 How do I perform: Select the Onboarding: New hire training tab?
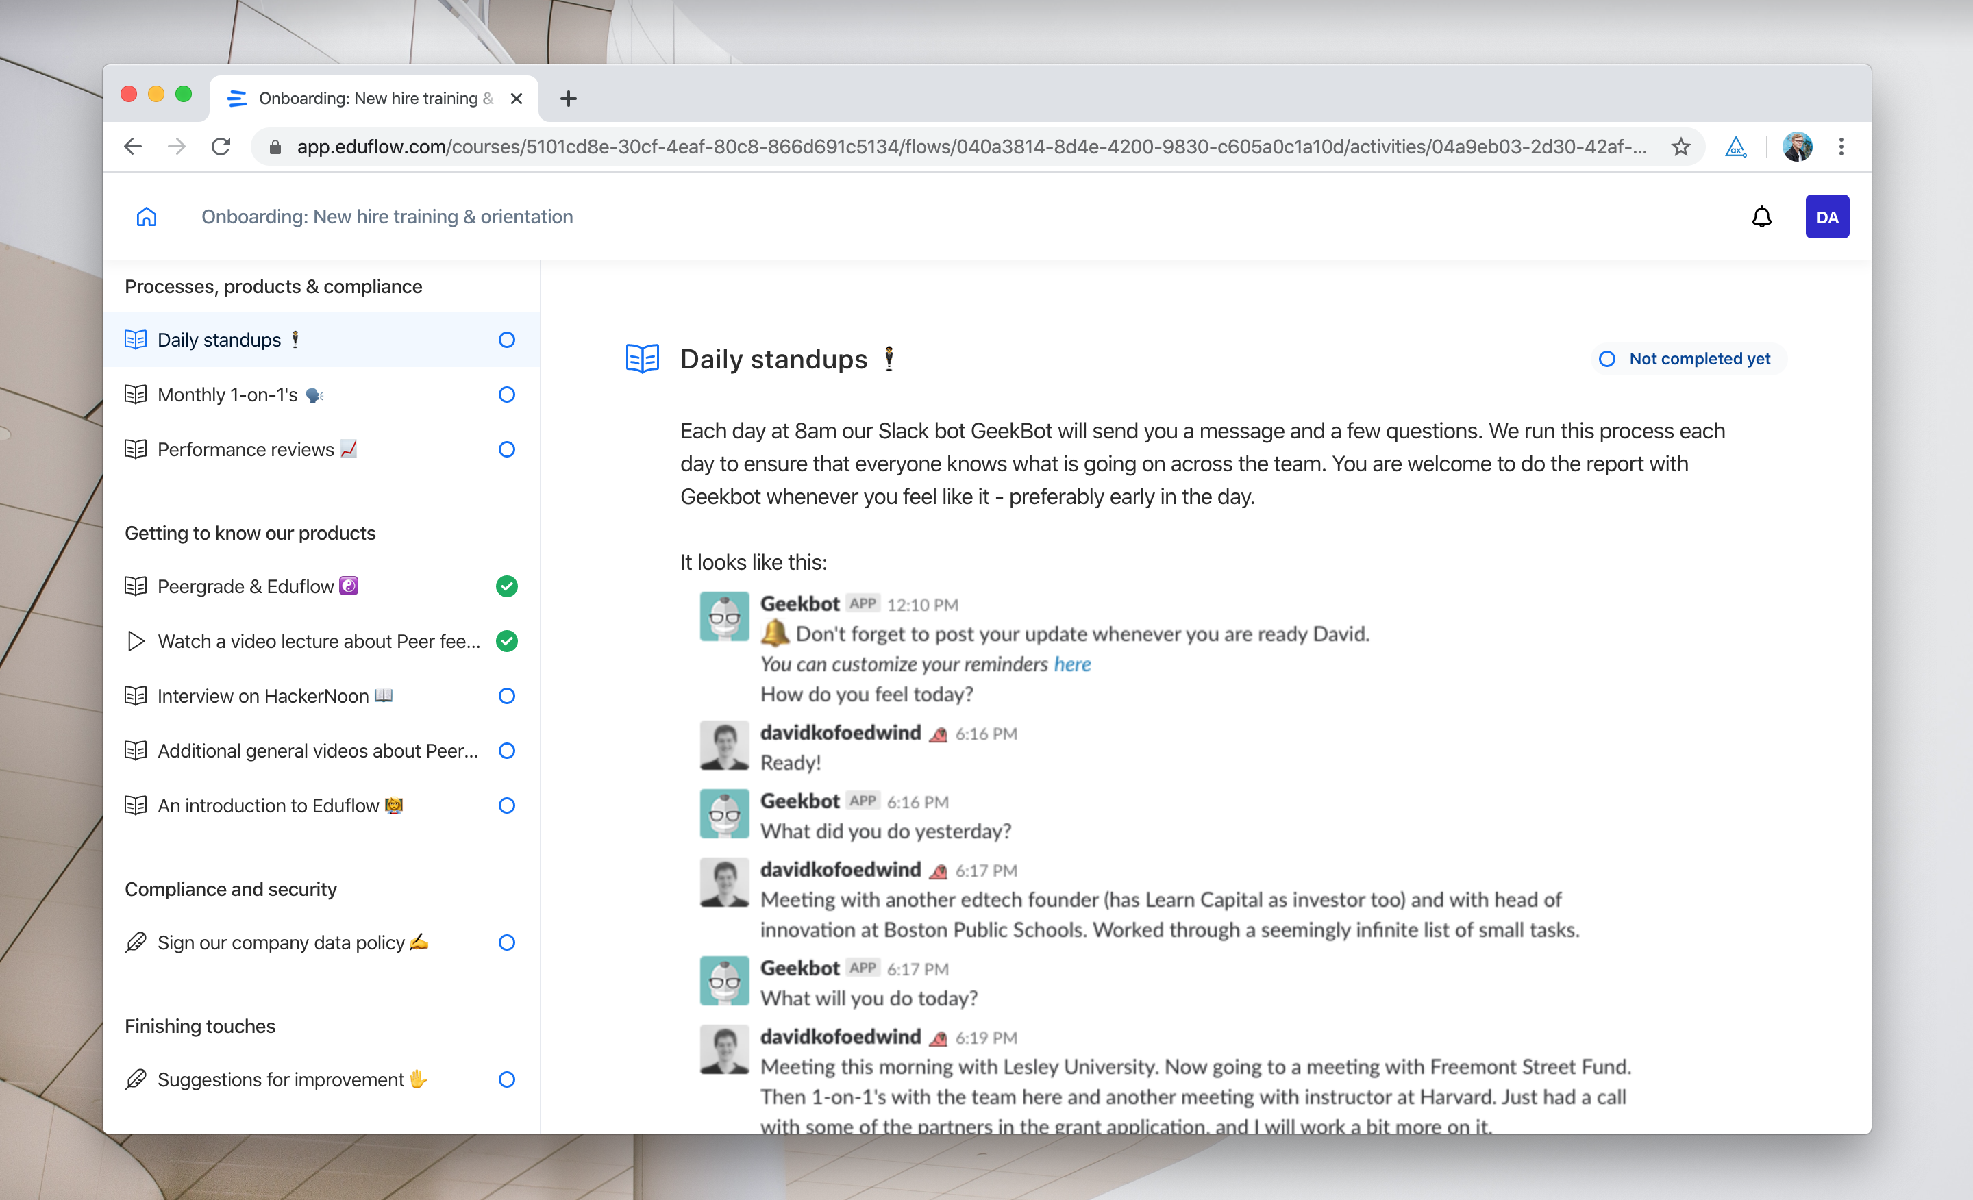pyautogui.click(x=373, y=99)
